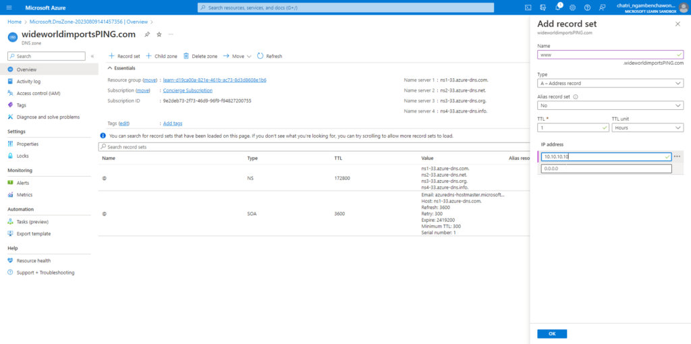Open Diagnose and solve problems
The height and width of the screenshot is (344, 691).
pyautogui.click(x=49, y=117)
